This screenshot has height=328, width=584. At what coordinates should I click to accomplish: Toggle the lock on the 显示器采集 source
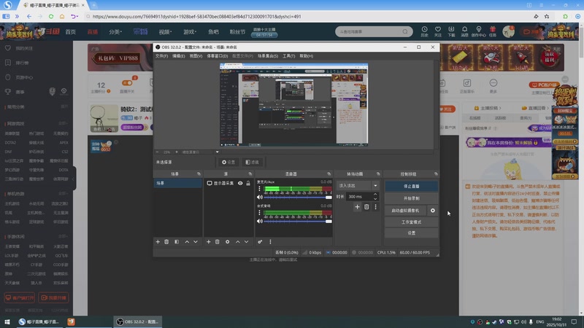click(x=248, y=184)
